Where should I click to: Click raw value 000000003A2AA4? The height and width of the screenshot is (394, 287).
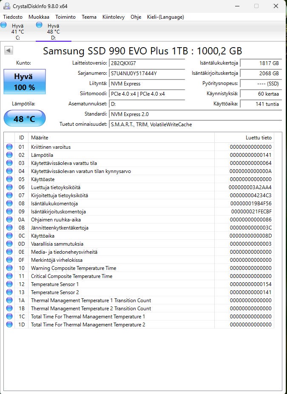pyautogui.click(x=250, y=187)
